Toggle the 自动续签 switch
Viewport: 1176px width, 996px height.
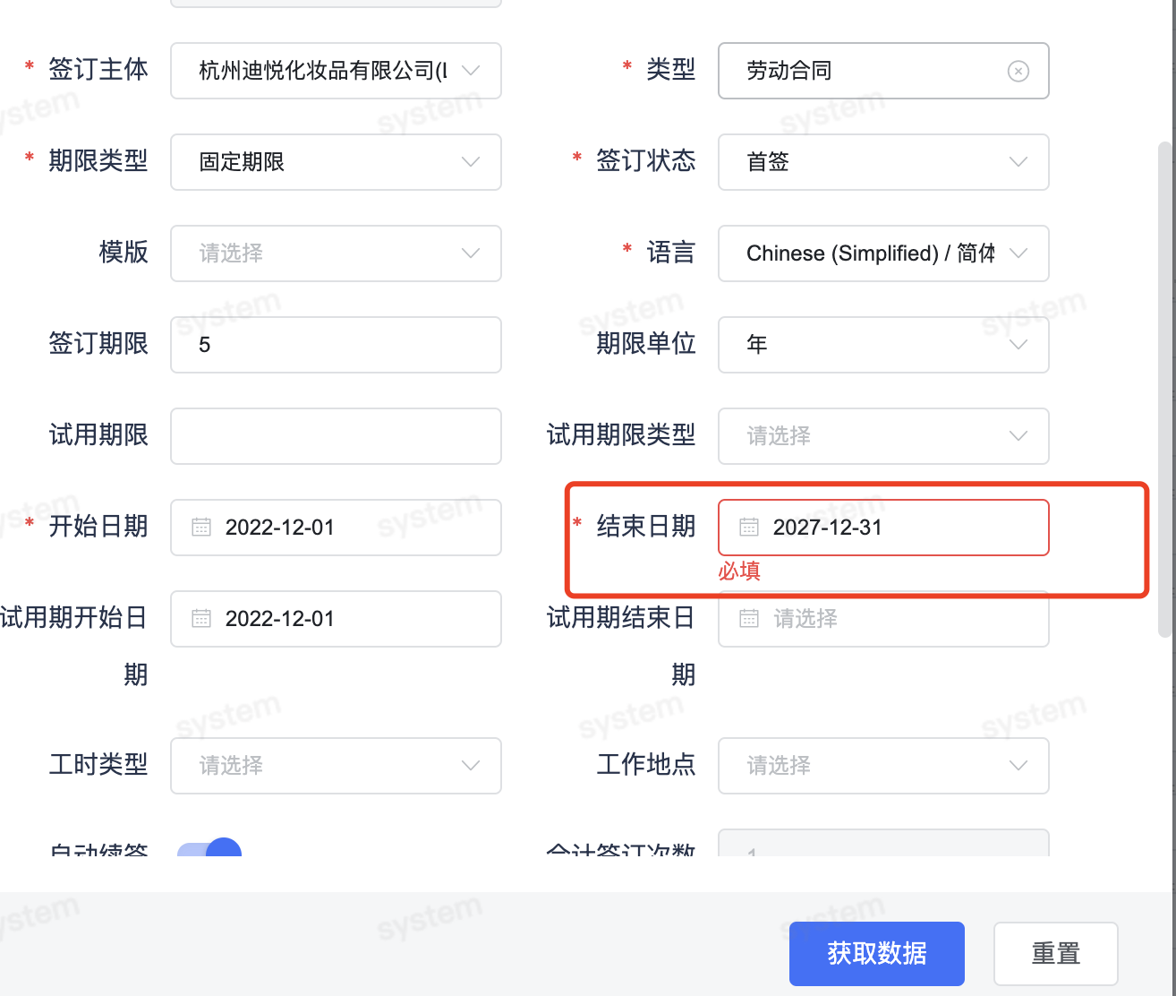(209, 851)
